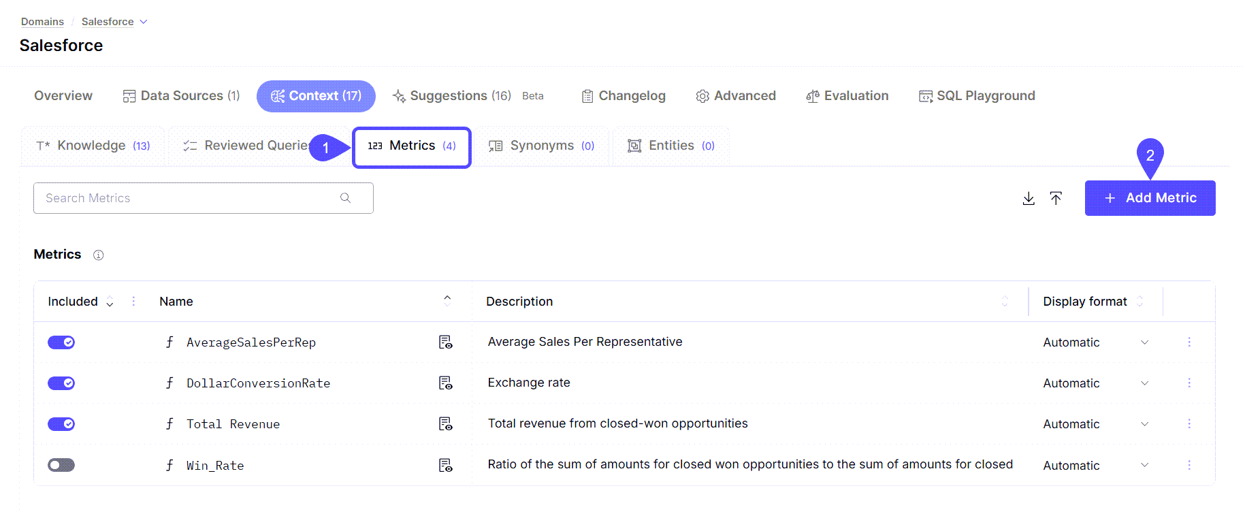Expand display format dropdown for AverageSalesPerRep
Viewport: 1245px width, 514px height.
(x=1144, y=342)
